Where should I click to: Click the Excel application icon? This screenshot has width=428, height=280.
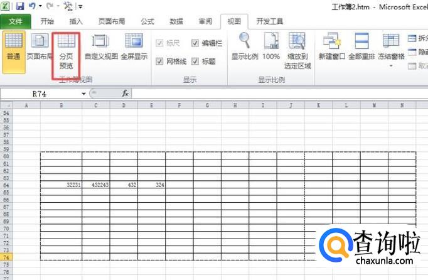coord(5,6)
